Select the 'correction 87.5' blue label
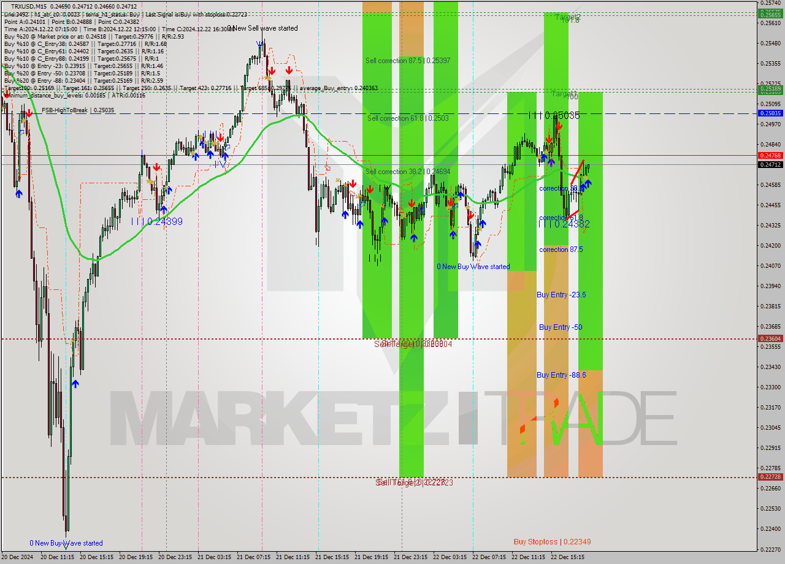The image size is (785, 564). coord(561,250)
